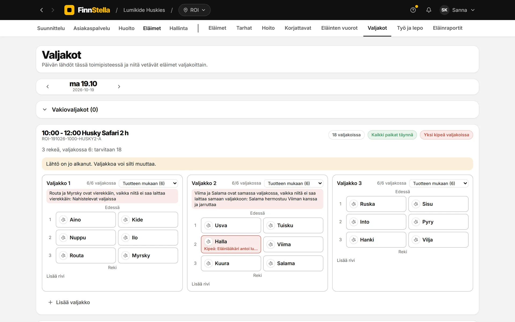Open Valjakko 3 Tuotteen mukaan dropdown
Image resolution: width=515 pixels, height=322 pixels.
439,183
